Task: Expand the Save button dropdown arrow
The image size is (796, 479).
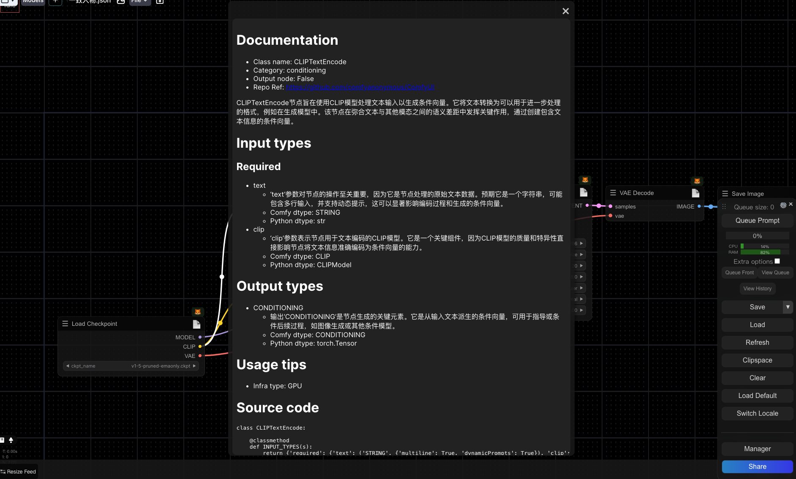Action: click(788, 307)
